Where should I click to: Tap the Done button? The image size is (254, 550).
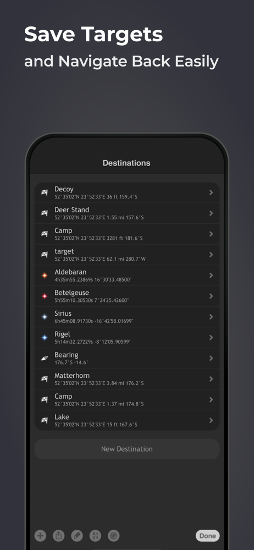click(x=208, y=536)
